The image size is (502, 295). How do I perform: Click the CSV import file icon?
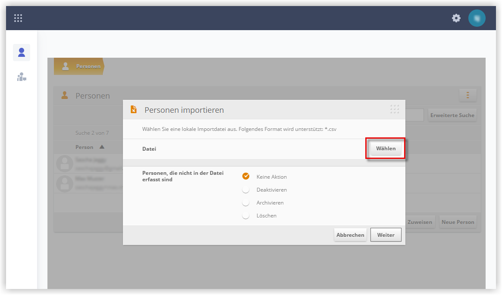[134, 110]
